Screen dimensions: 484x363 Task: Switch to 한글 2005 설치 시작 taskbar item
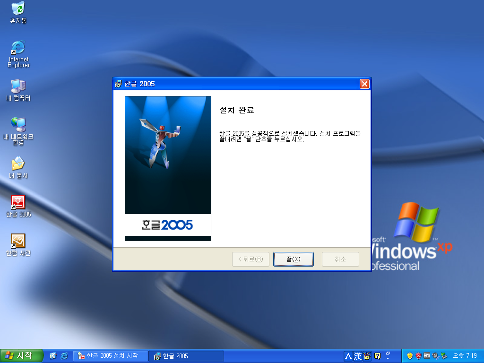point(111,356)
